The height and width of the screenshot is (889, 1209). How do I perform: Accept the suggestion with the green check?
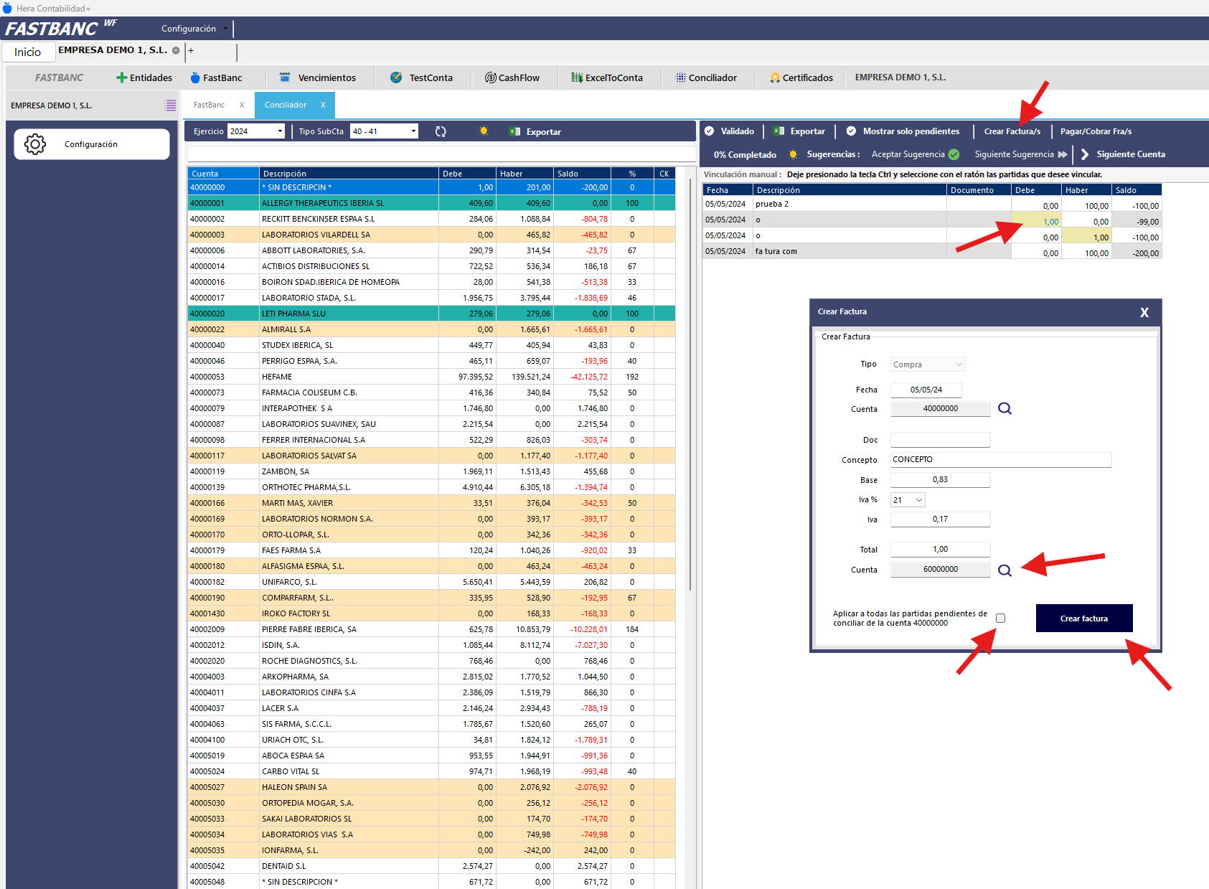916,154
